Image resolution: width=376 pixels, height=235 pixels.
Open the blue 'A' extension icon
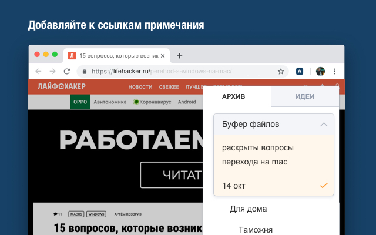click(300, 71)
